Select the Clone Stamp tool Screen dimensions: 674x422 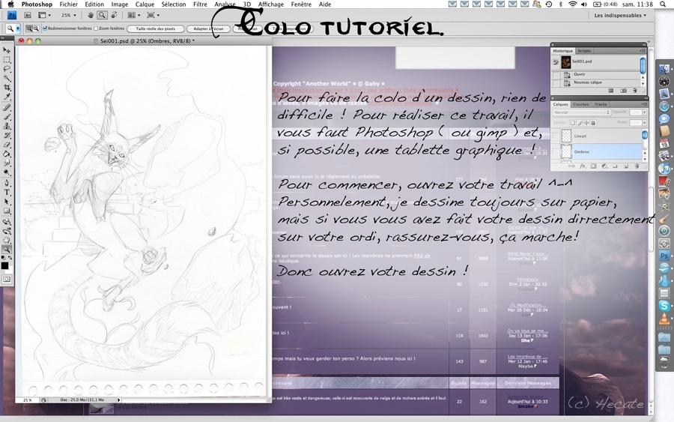pyautogui.click(x=7, y=126)
